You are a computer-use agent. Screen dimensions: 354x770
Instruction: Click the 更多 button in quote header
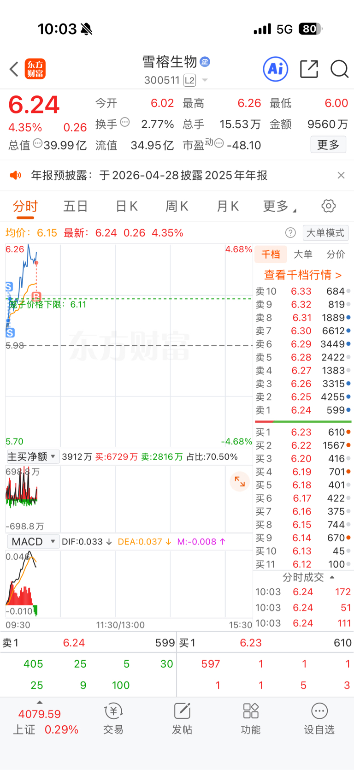click(x=328, y=145)
